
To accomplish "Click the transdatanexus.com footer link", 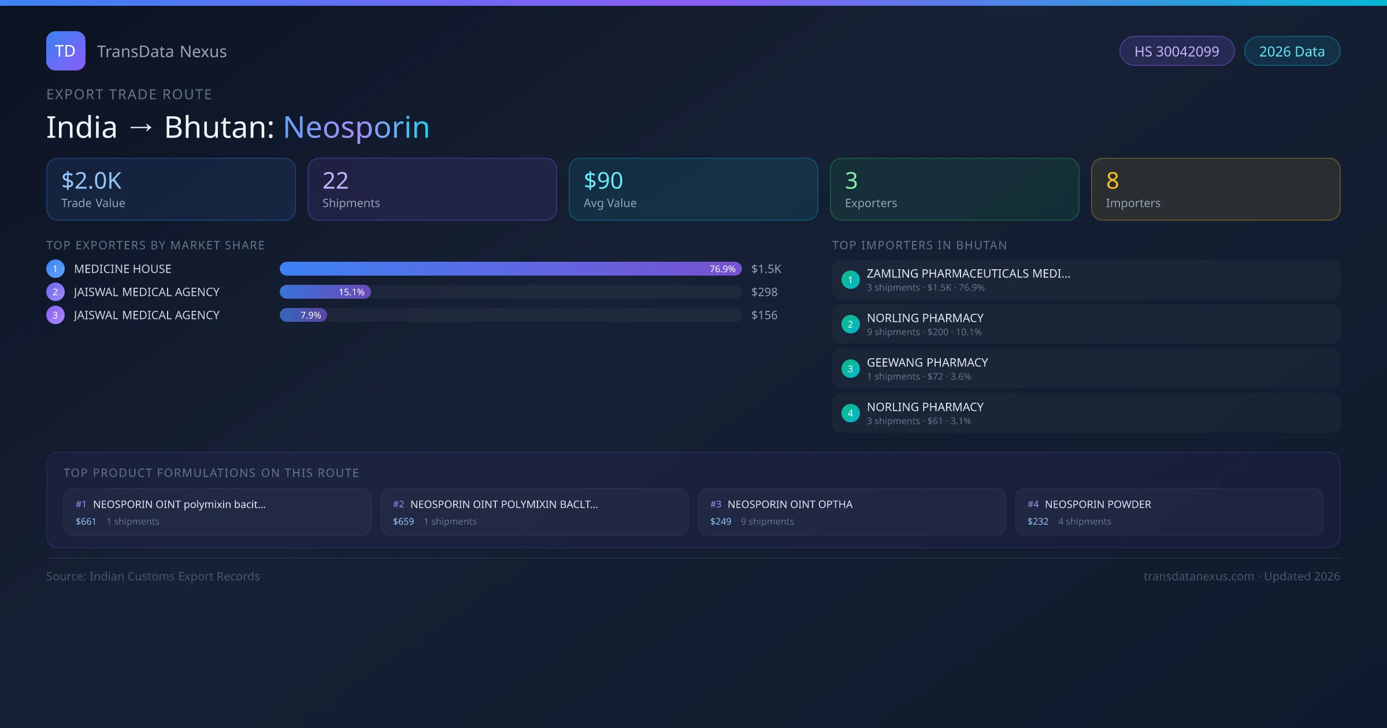I will pyautogui.click(x=1198, y=576).
